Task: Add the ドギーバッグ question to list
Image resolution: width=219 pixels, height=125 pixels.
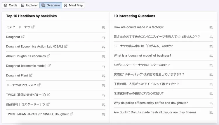Action: 211,75
